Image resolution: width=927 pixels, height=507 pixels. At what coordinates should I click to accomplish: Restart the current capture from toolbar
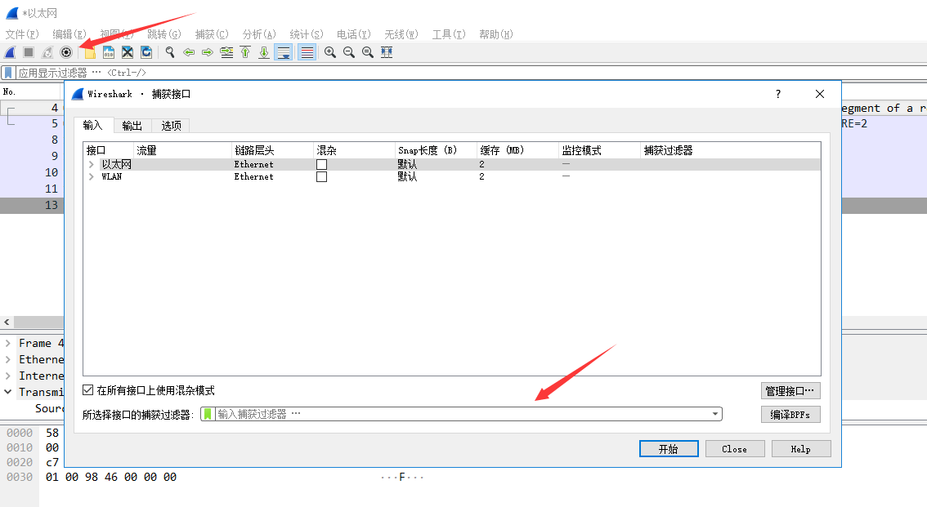click(x=47, y=52)
